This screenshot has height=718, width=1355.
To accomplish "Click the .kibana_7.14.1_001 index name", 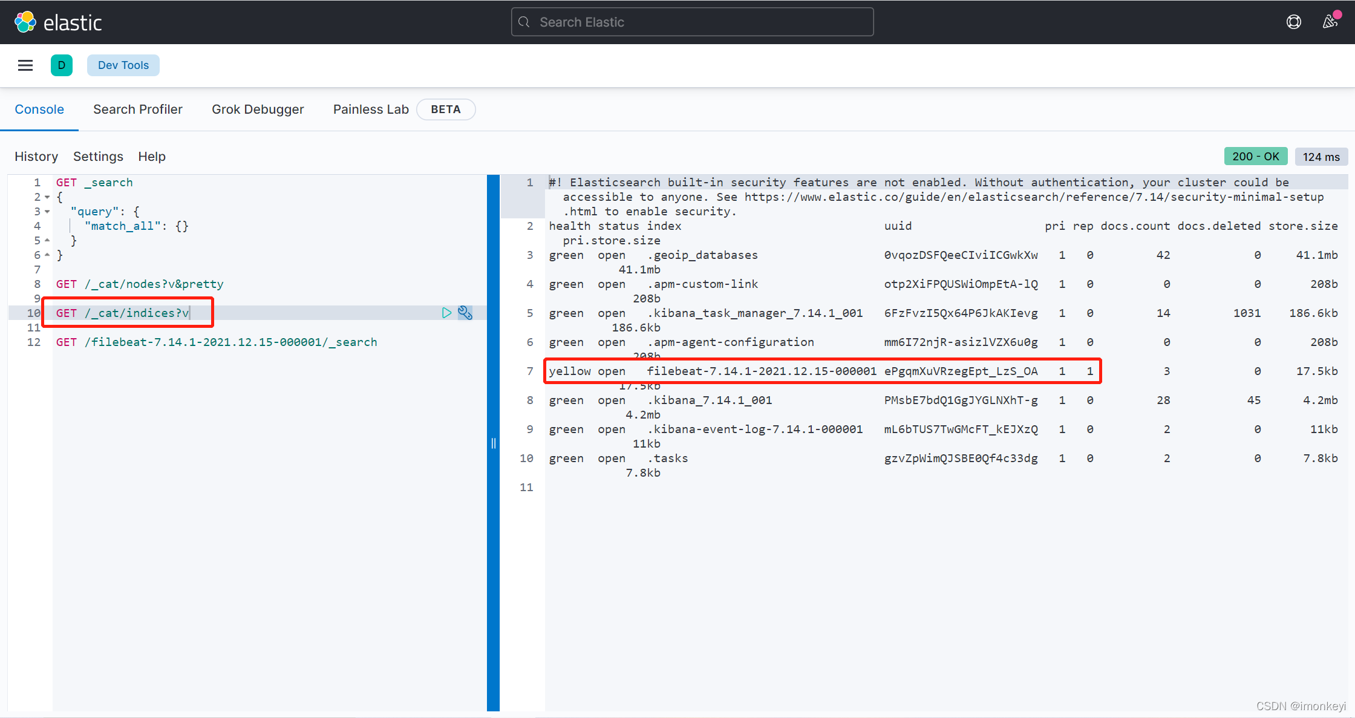I will click(710, 400).
